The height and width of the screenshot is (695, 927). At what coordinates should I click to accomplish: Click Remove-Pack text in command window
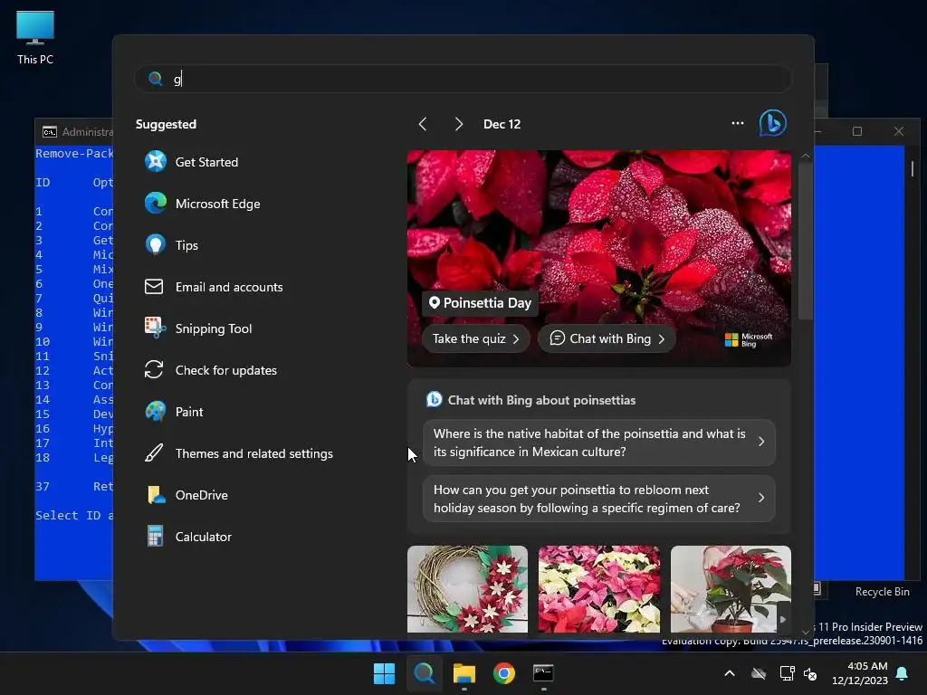(74, 154)
